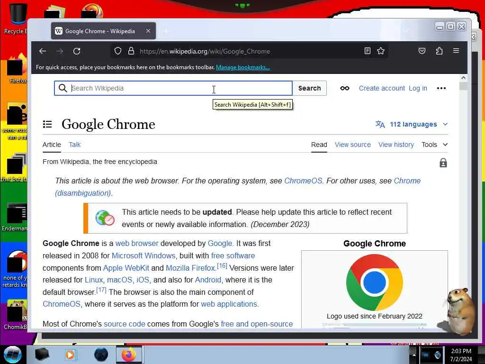Focus the Search Wikipedia input field

[173, 88]
